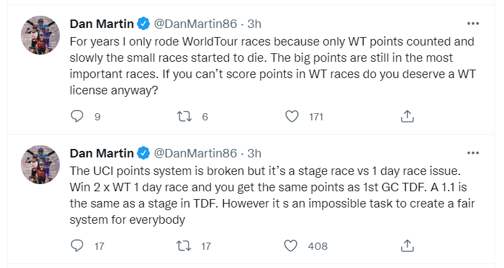The image size is (504, 268).
Task: Like the WorldTour races tweet
Action: (293, 116)
